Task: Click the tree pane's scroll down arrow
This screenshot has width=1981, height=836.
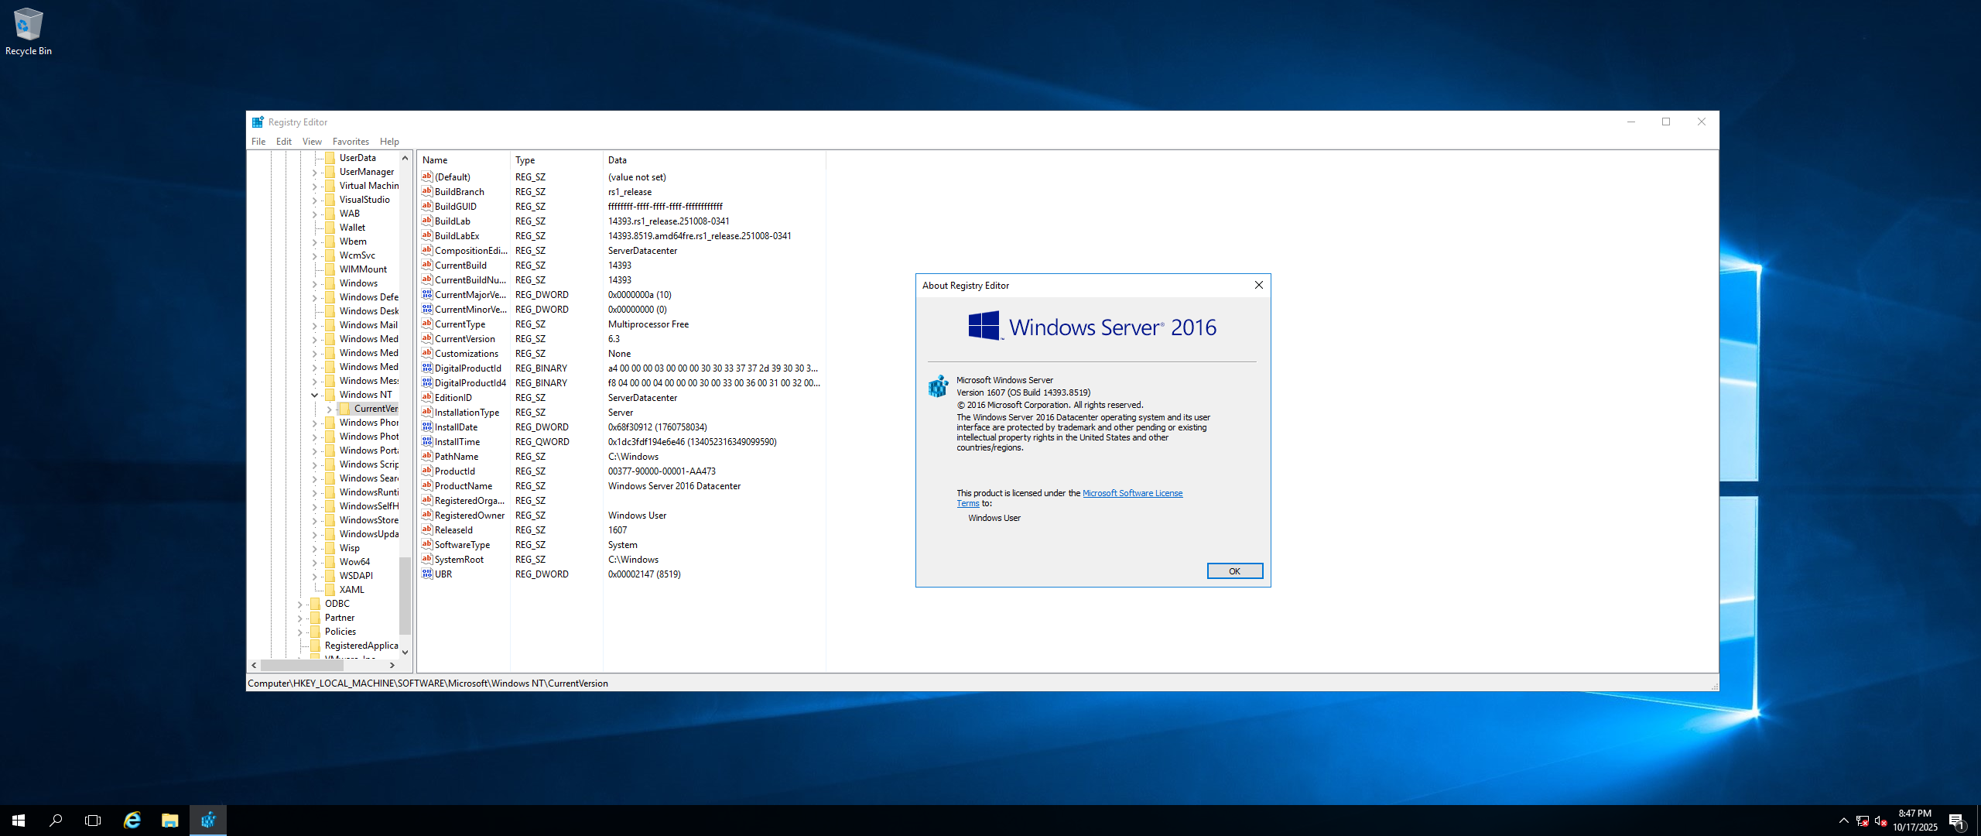Action: pos(405,652)
